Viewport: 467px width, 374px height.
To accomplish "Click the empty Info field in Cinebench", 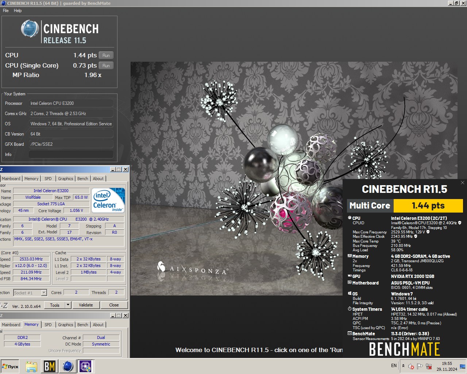I will (71, 154).
